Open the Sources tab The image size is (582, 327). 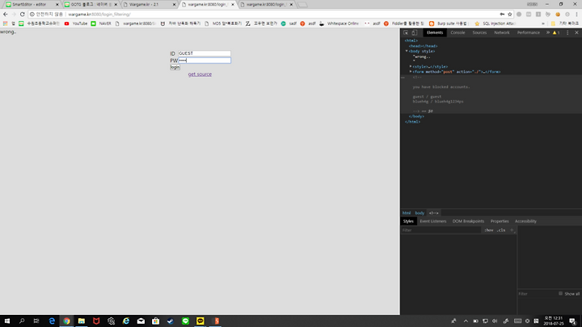tap(479, 32)
